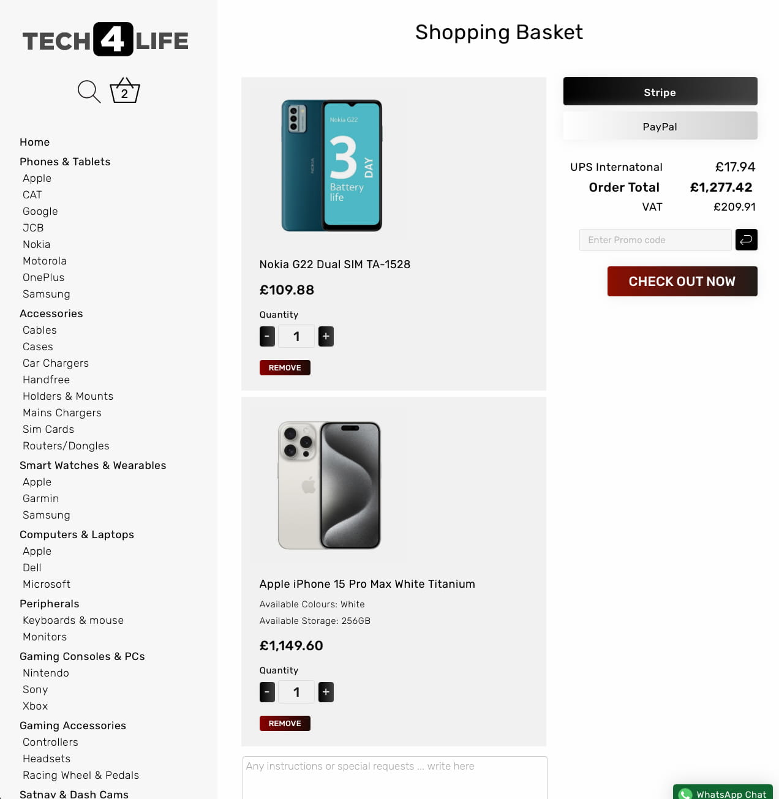Image resolution: width=779 pixels, height=799 pixels.
Task: Apply promo code with arrow button
Action: (x=746, y=240)
